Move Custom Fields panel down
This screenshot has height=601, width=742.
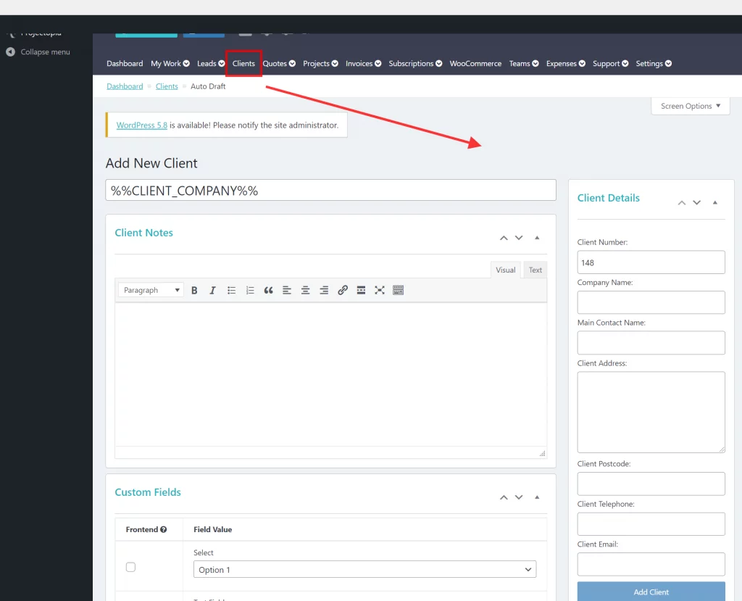point(519,497)
